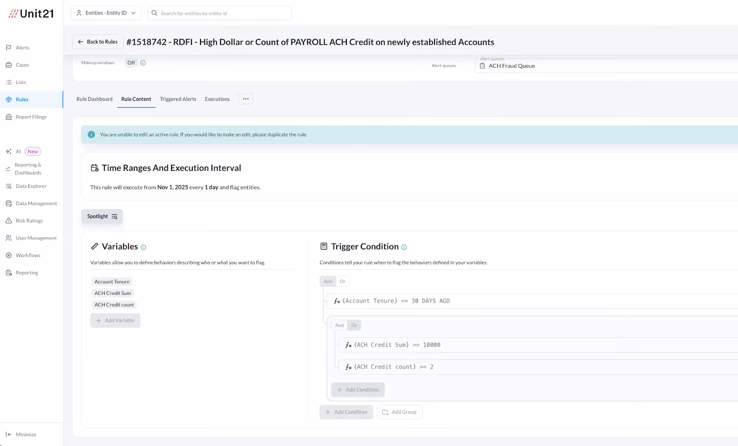Click the info icon in the edit notice banner

point(91,135)
